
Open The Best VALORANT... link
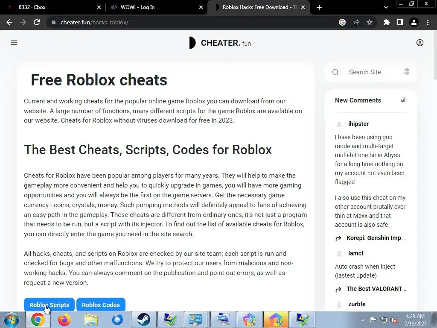coord(376,289)
